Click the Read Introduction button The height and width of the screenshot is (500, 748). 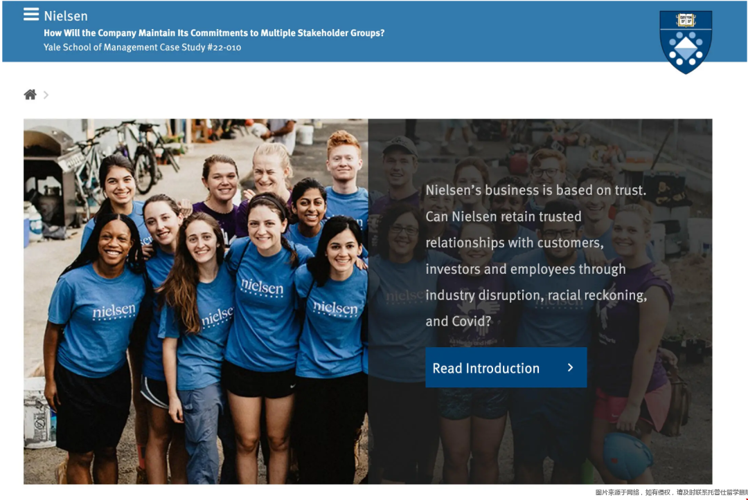(x=506, y=367)
